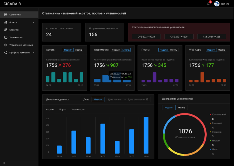Viewport: 234px width, 166px height.
Task: Switch Уязвимости card to Неделя
Action: (116, 50)
